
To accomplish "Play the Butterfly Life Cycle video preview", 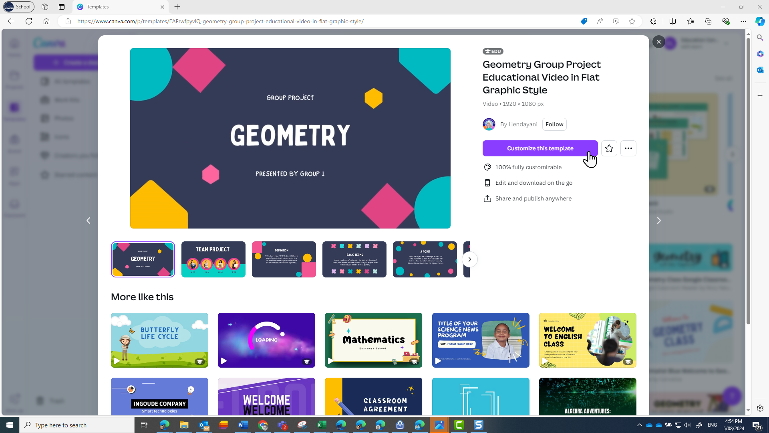I will [x=117, y=361].
